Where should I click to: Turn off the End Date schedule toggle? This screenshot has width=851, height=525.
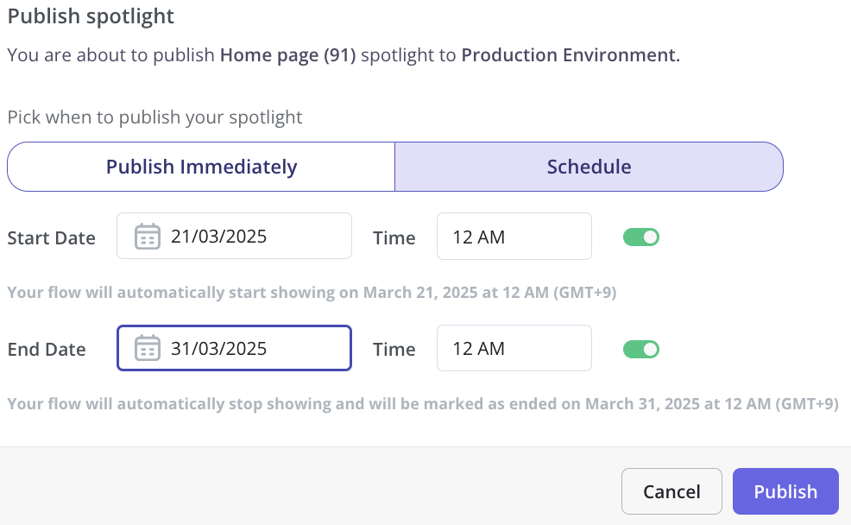[x=641, y=349]
